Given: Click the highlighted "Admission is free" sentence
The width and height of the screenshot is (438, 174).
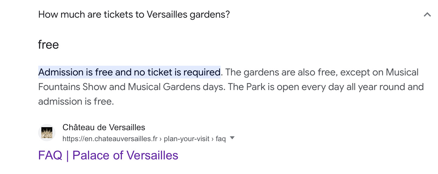Looking at the screenshot, I should pyautogui.click(x=79, y=72).
